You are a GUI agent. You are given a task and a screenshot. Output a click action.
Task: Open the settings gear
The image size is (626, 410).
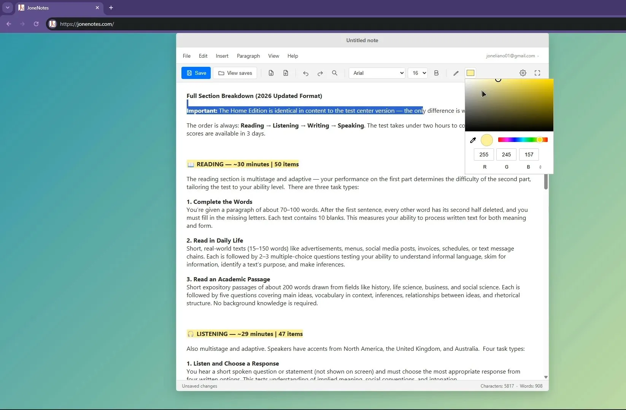click(523, 73)
